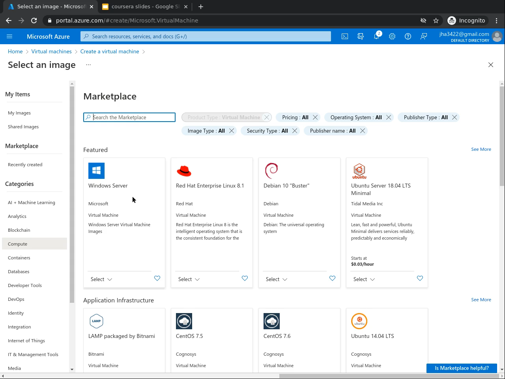Click the Feedback icon in header
The image size is (505, 379).
(x=424, y=36)
